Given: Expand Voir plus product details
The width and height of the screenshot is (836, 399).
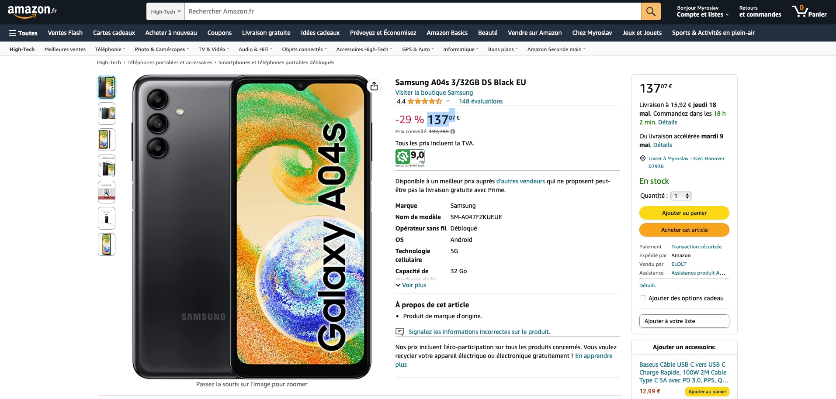Looking at the screenshot, I should point(411,285).
